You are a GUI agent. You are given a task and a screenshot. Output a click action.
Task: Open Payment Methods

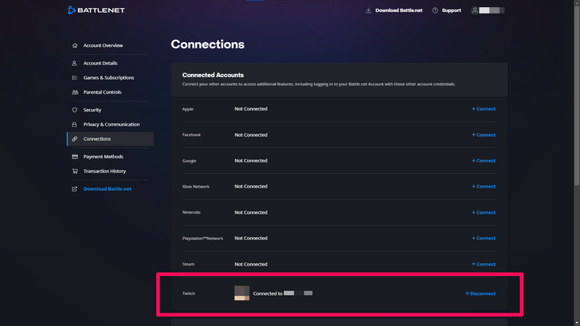(x=104, y=157)
